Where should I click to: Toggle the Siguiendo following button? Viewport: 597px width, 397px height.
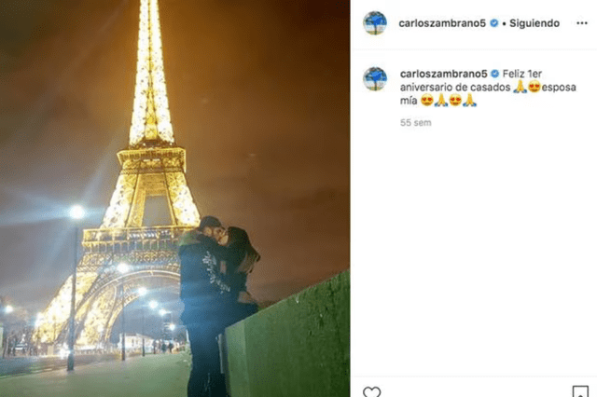[x=535, y=23]
